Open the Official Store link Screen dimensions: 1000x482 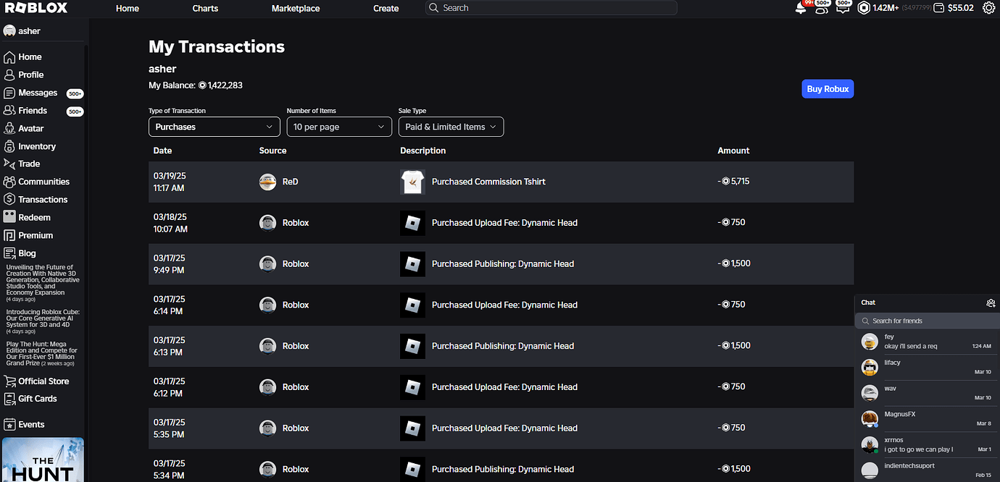pyautogui.click(x=43, y=381)
